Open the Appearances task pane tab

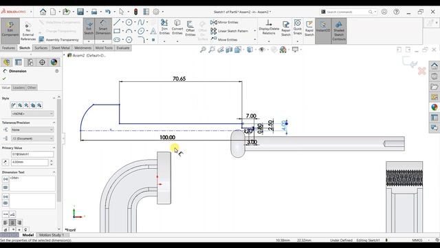click(434, 107)
